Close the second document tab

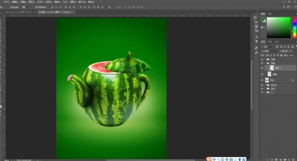(73, 12)
